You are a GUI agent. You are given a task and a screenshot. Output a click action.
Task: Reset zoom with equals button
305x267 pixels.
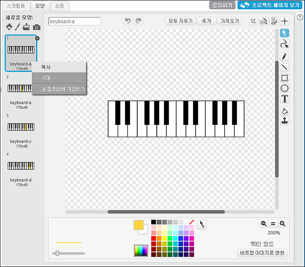(273, 224)
